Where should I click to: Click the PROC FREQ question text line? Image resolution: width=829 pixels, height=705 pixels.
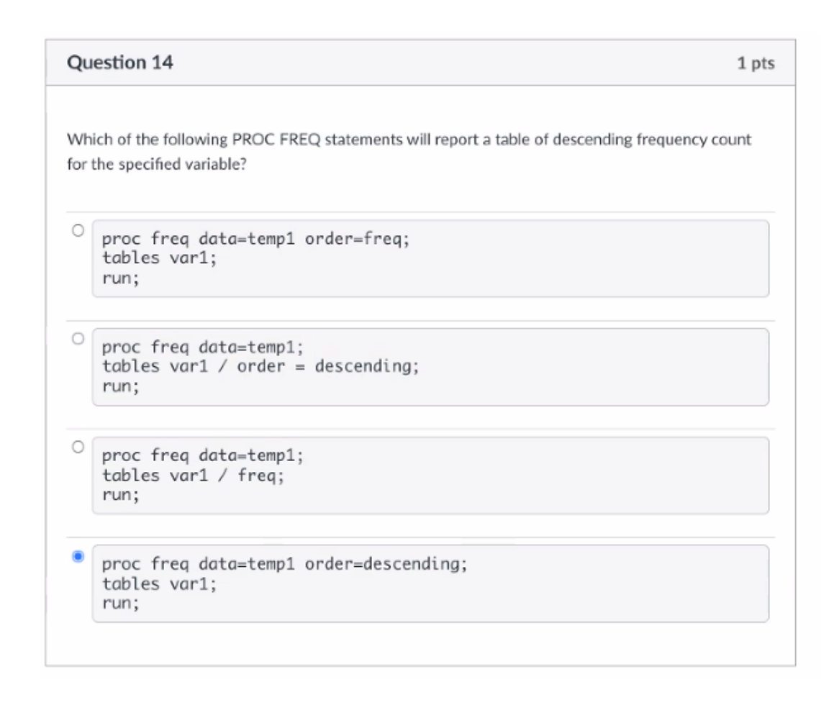point(409,140)
